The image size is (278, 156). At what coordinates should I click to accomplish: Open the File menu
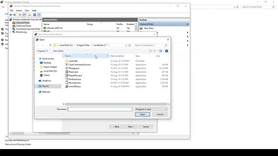pos(12,10)
